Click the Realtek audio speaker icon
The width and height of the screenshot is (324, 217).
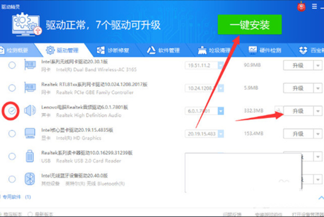point(30,111)
